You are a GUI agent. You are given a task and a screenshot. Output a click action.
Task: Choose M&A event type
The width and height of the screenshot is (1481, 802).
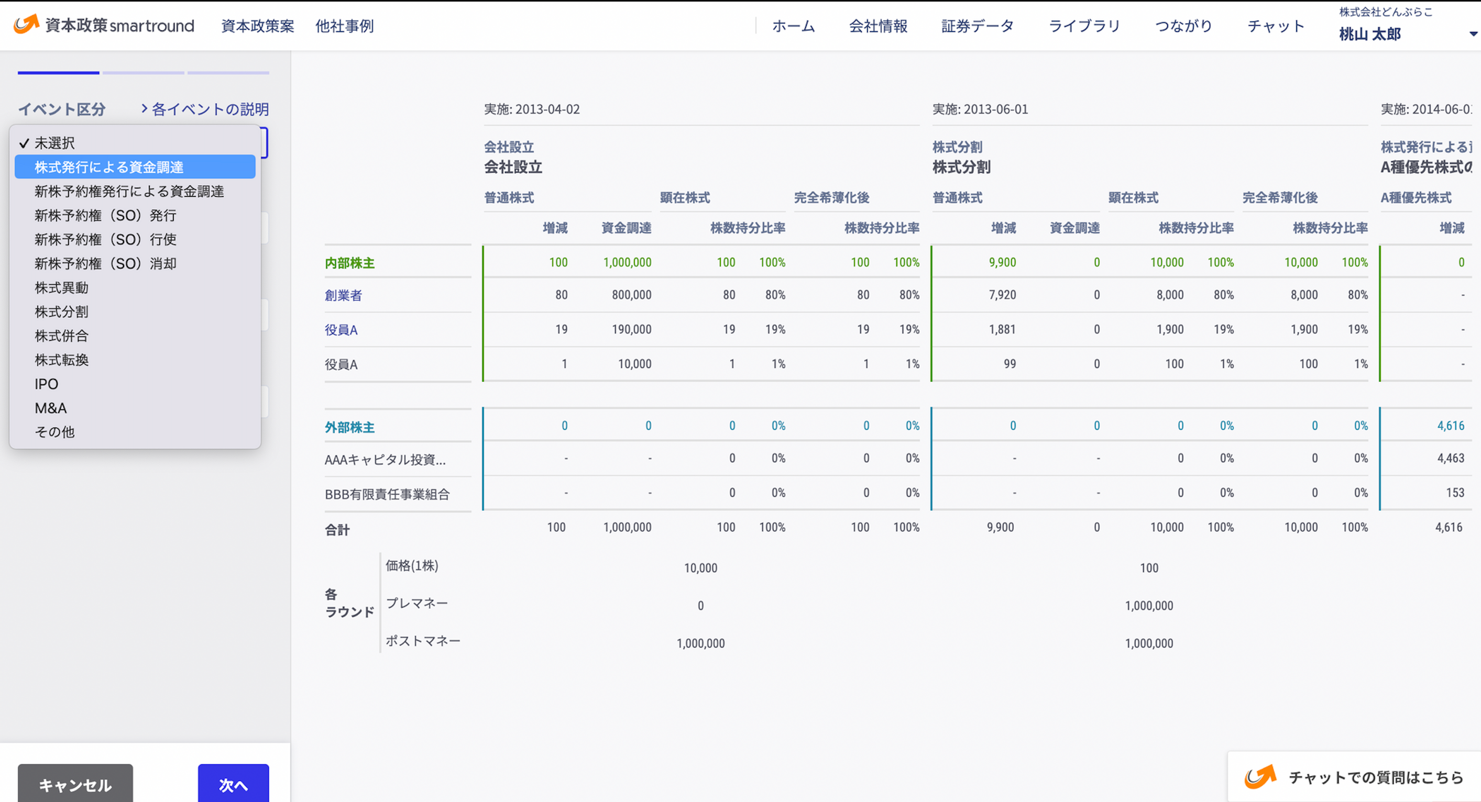[x=50, y=408]
